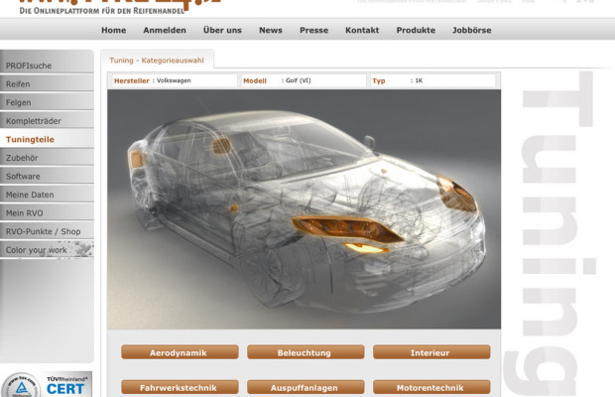The height and width of the screenshot is (397, 615).
Task: Open Mein RVO in the sidebar
Action: (47, 213)
